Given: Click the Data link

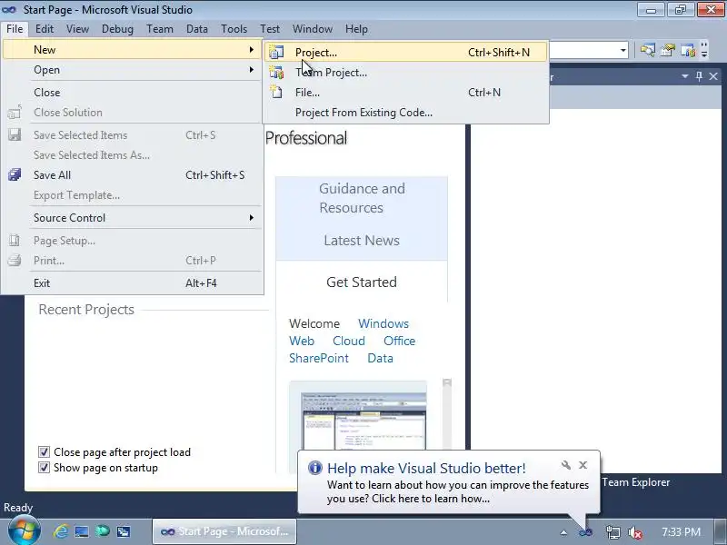Looking at the screenshot, I should 380,358.
